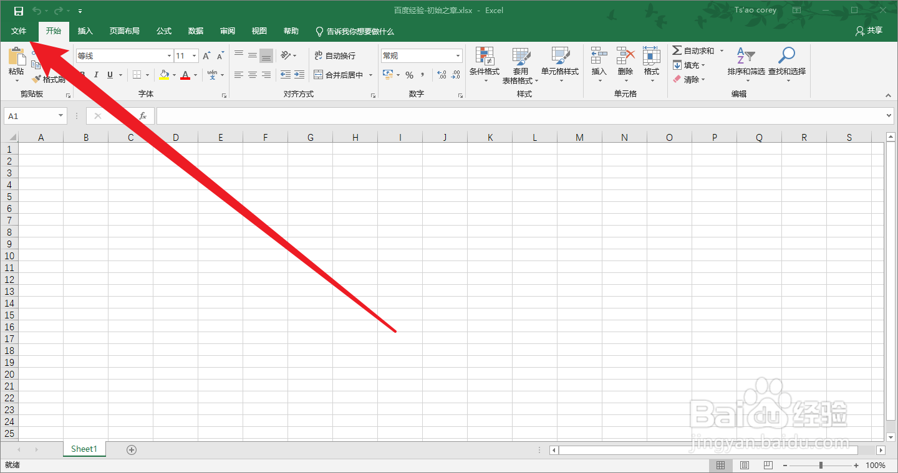The width and height of the screenshot is (898, 473).
Task: Apply comma style number format
Action: (x=423, y=75)
